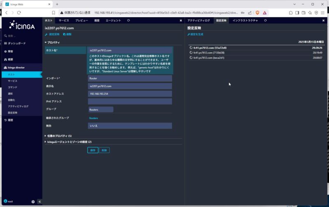Screen dimensions: 329x207
Task: Bookmark this page using the bookmark icon
Action: pyautogui.click(x=53, y=13)
